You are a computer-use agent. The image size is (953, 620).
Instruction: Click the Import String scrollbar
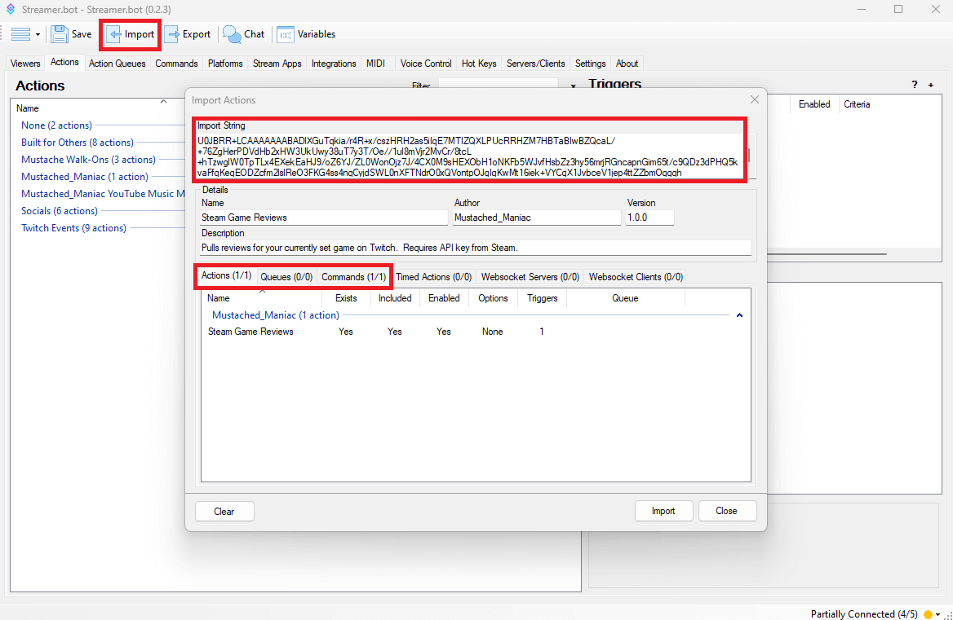[x=748, y=155]
